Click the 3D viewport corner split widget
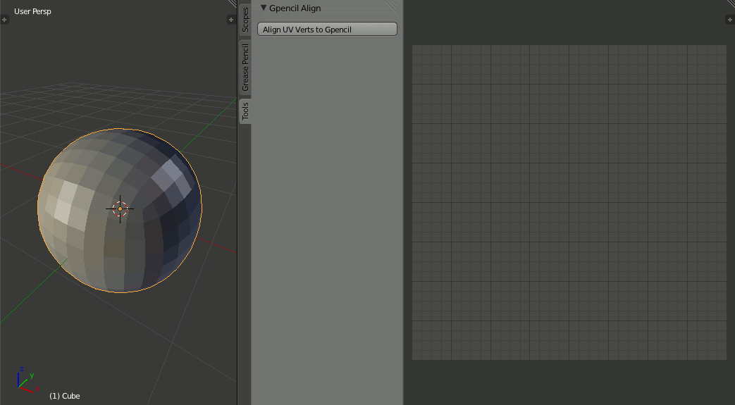 click(233, 4)
